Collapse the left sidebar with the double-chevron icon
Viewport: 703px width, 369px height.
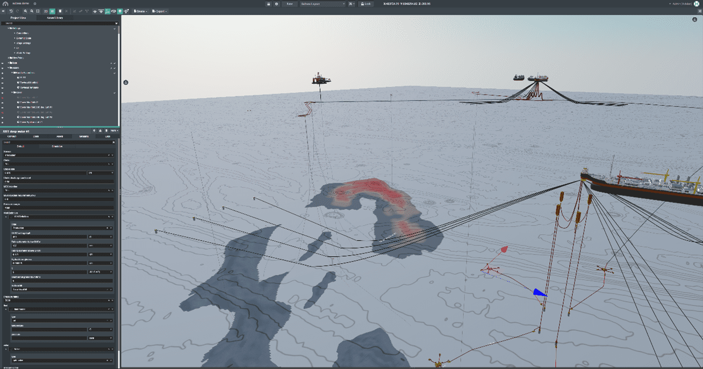click(4, 11)
